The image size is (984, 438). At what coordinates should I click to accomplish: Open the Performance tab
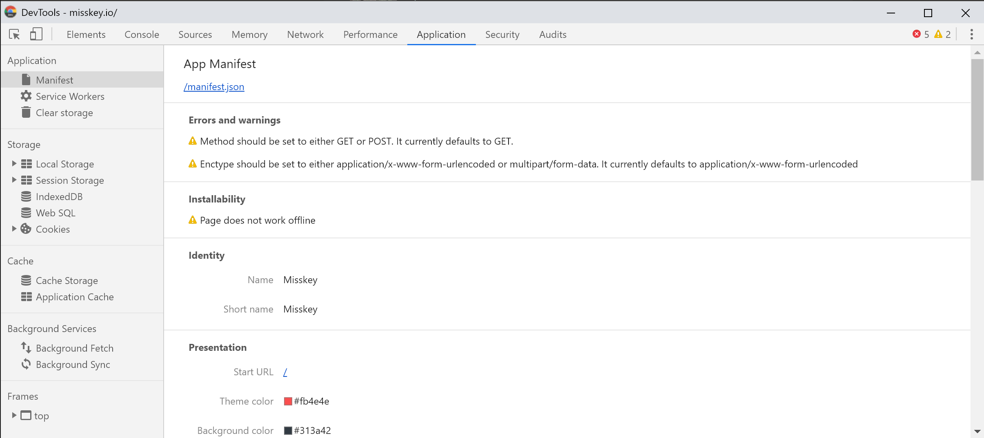pos(370,35)
